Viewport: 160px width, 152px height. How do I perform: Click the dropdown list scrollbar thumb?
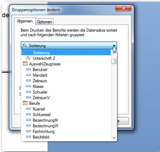[114, 61]
